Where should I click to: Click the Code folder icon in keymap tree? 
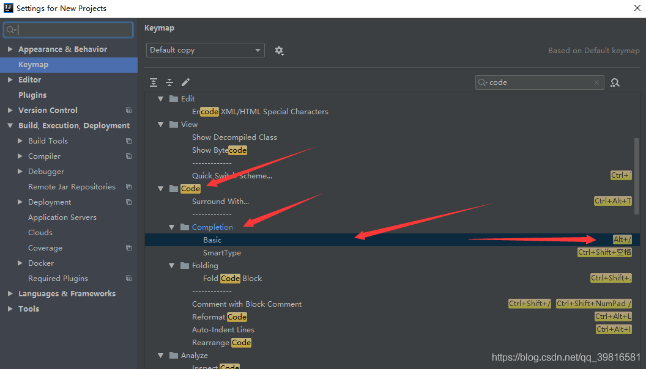(174, 188)
